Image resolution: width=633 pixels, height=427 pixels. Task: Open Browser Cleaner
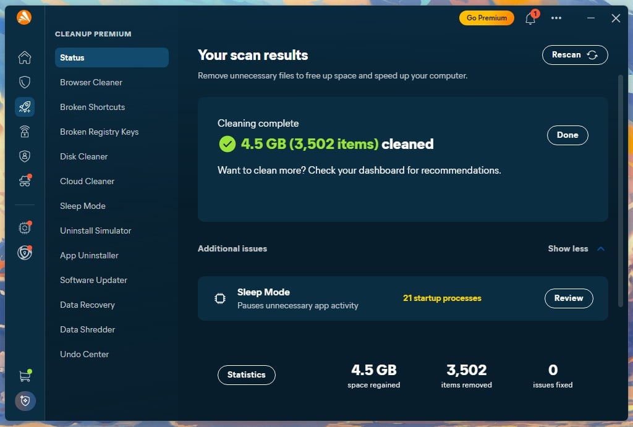pos(91,82)
